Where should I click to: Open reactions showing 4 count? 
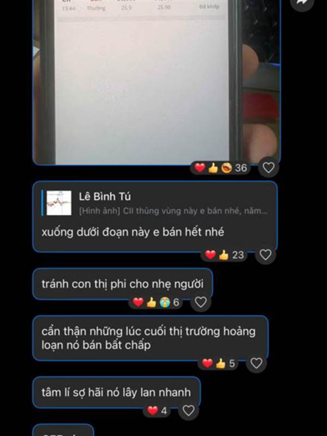tap(157, 411)
